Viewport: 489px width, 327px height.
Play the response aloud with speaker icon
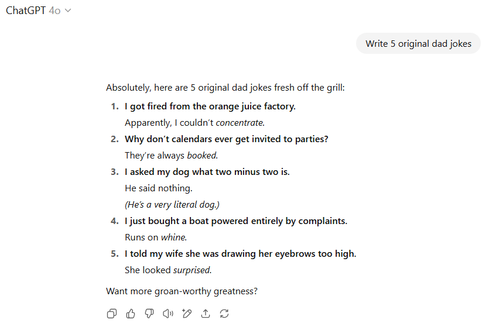168,314
